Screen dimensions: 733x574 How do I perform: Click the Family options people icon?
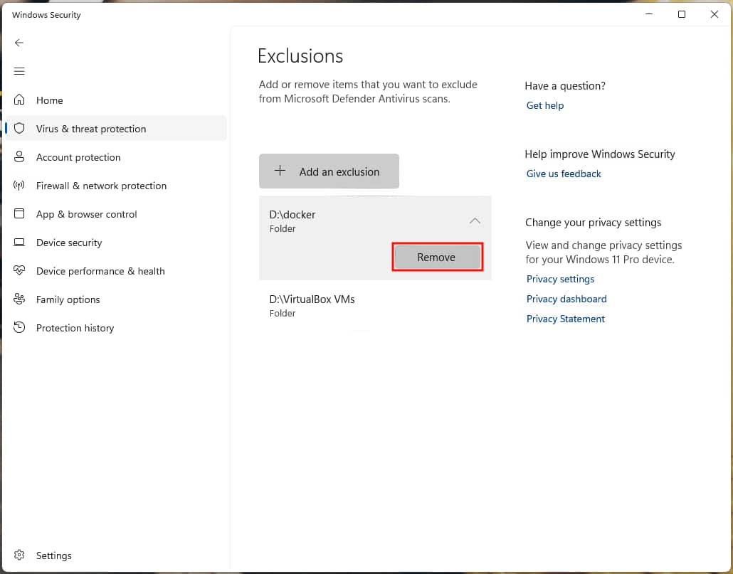[x=19, y=299]
